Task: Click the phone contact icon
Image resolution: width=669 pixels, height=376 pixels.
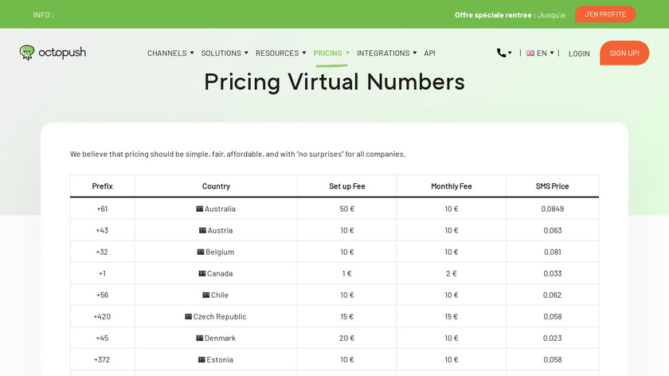Action: coord(501,53)
